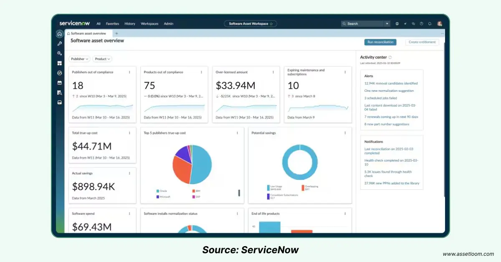Open the Favorites menu
Screen dimensions: 501x262
[x=112, y=24]
